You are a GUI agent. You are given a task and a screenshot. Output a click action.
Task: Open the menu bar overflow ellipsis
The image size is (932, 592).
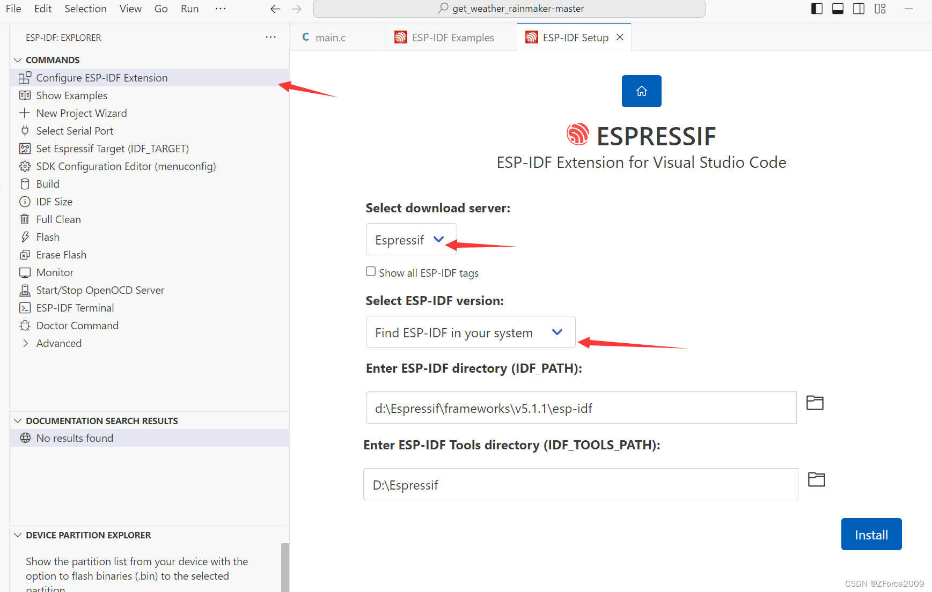pos(220,9)
